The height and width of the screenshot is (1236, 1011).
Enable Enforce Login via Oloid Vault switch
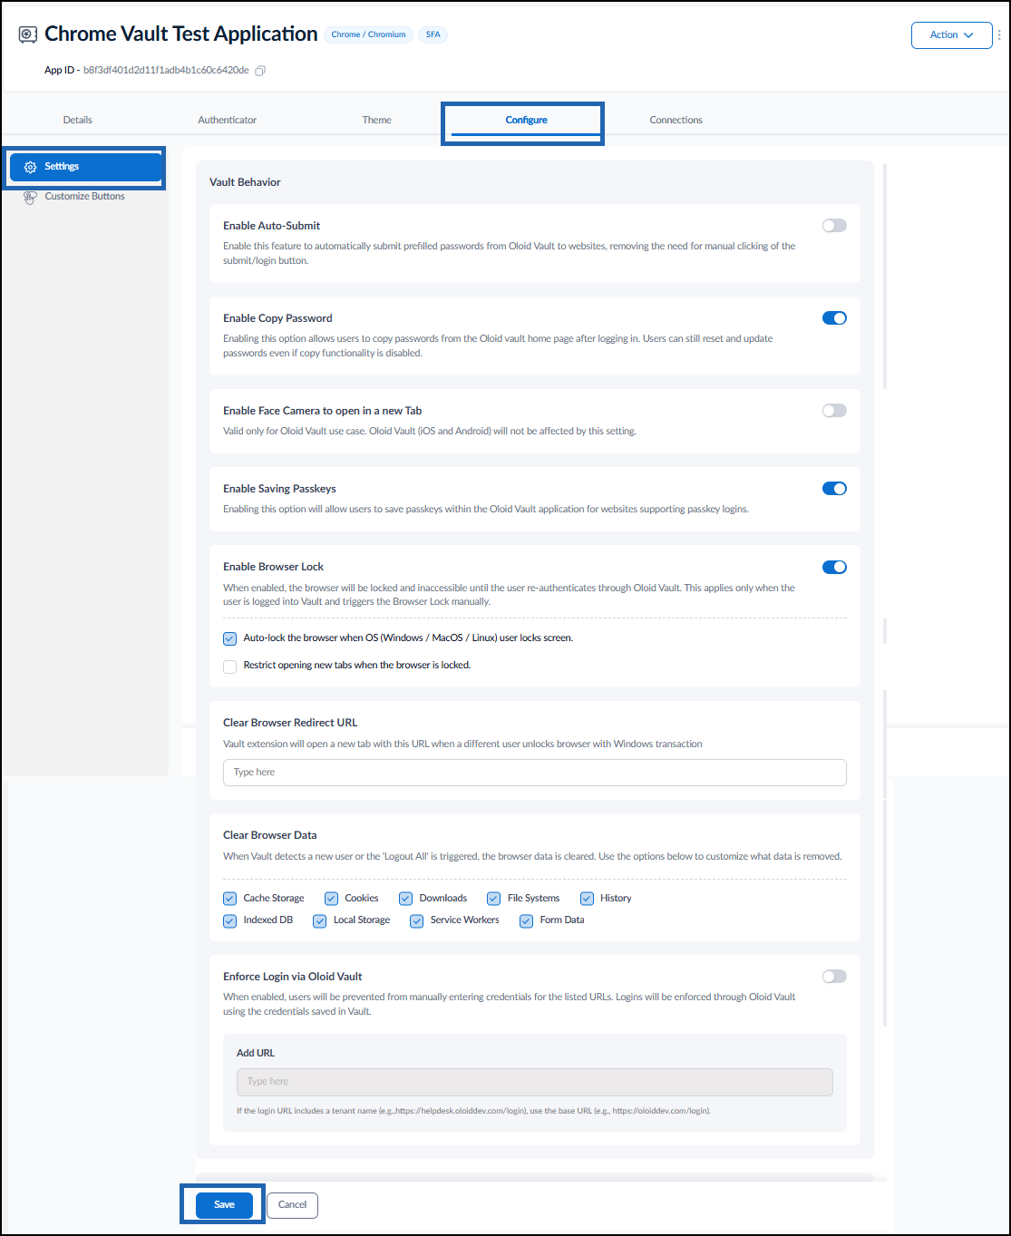point(834,977)
